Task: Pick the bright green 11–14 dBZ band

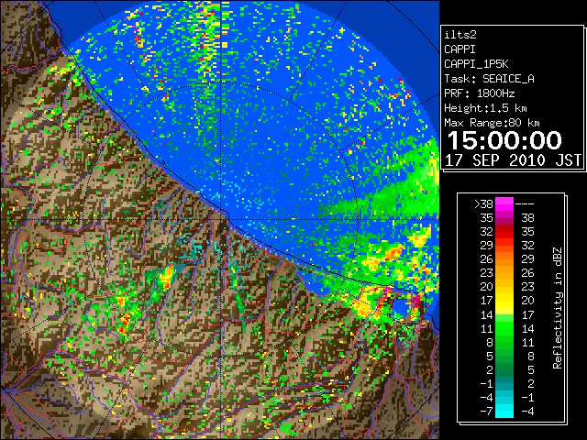Action: point(504,328)
